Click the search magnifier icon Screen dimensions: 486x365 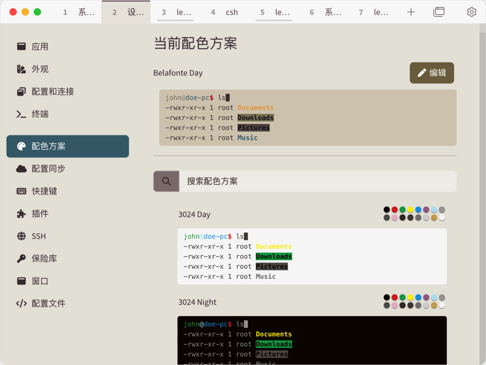pos(167,181)
